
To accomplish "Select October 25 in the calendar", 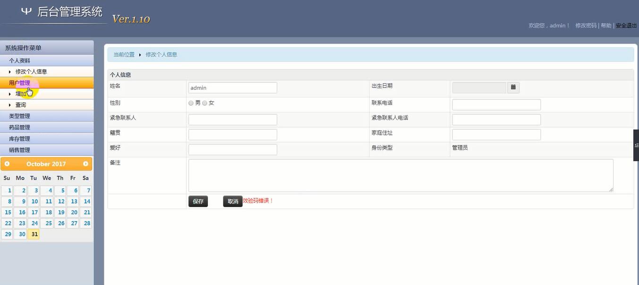I will coord(47,223).
